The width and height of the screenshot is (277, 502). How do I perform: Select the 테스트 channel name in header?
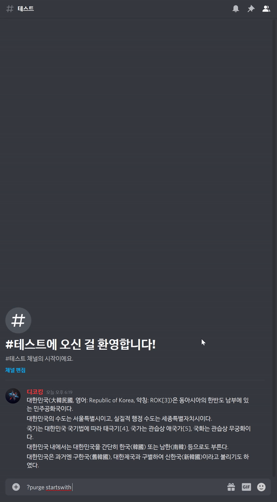(26, 9)
